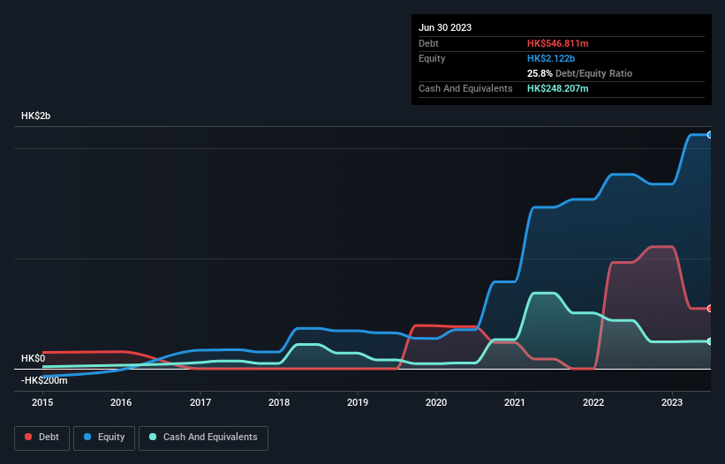Click the HK$2.122b equity value

pos(551,58)
